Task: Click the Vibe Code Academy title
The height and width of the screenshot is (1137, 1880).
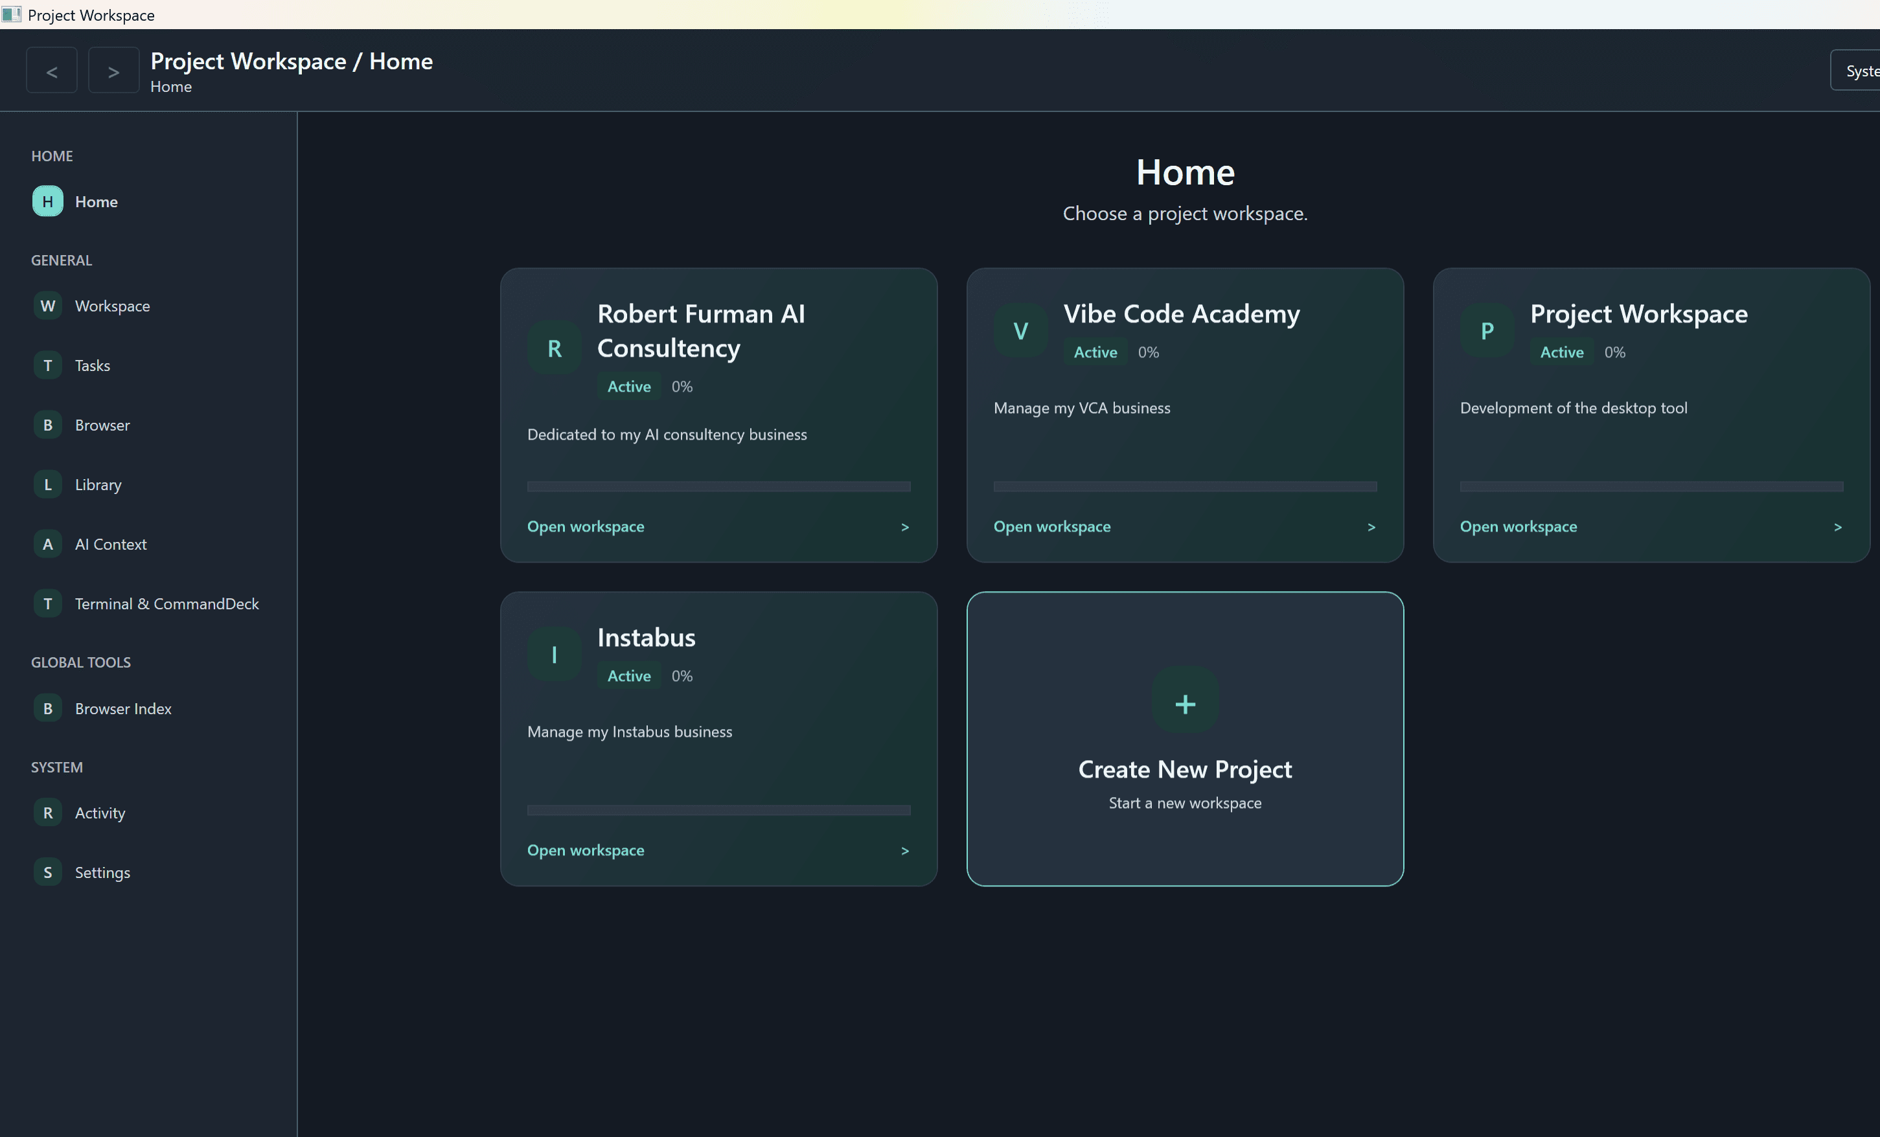Action: tap(1181, 313)
